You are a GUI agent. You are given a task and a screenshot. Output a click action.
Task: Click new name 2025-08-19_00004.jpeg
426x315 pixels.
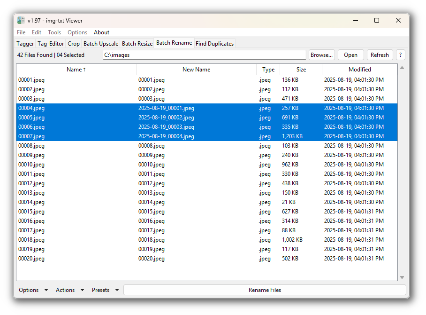tap(166, 136)
